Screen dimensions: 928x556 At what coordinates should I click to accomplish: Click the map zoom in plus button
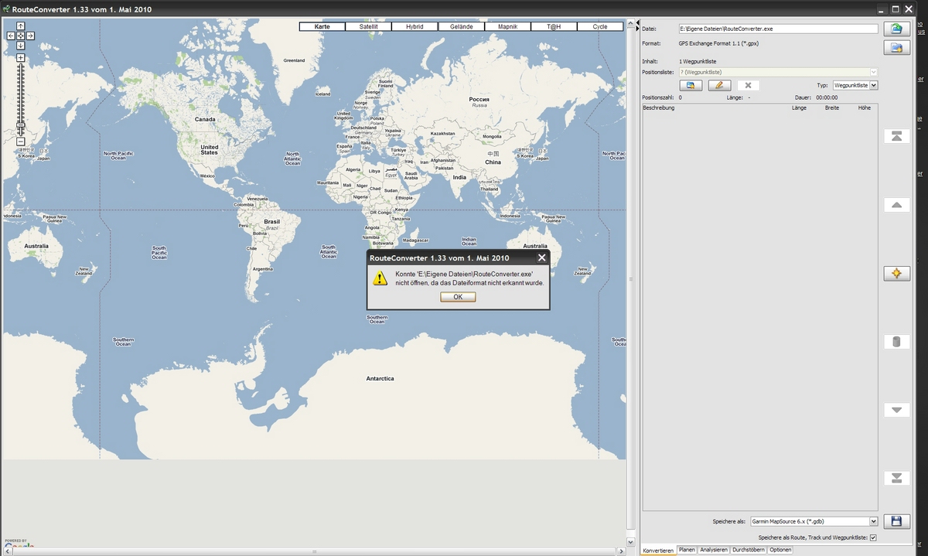pyautogui.click(x=21, y=58)
